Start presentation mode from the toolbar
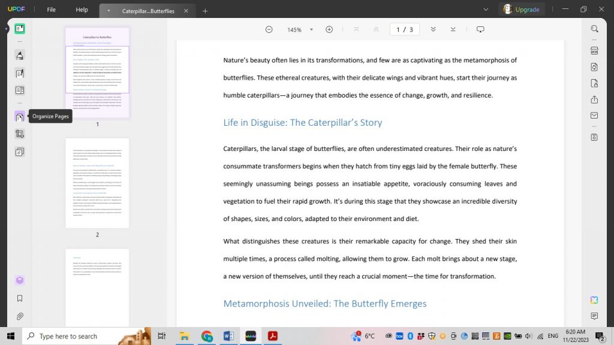This screenshot has width=614, height=345. point(480,29)
